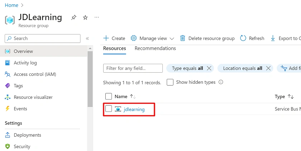Focus the Filter for any field box
The width and height of the screenshot is (301, 151).
click(133, 68)
